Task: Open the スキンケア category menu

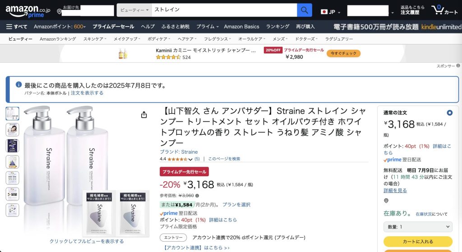Action: (95, 39)
